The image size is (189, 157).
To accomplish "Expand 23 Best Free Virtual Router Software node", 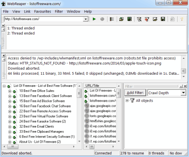I will pos(10,117).
